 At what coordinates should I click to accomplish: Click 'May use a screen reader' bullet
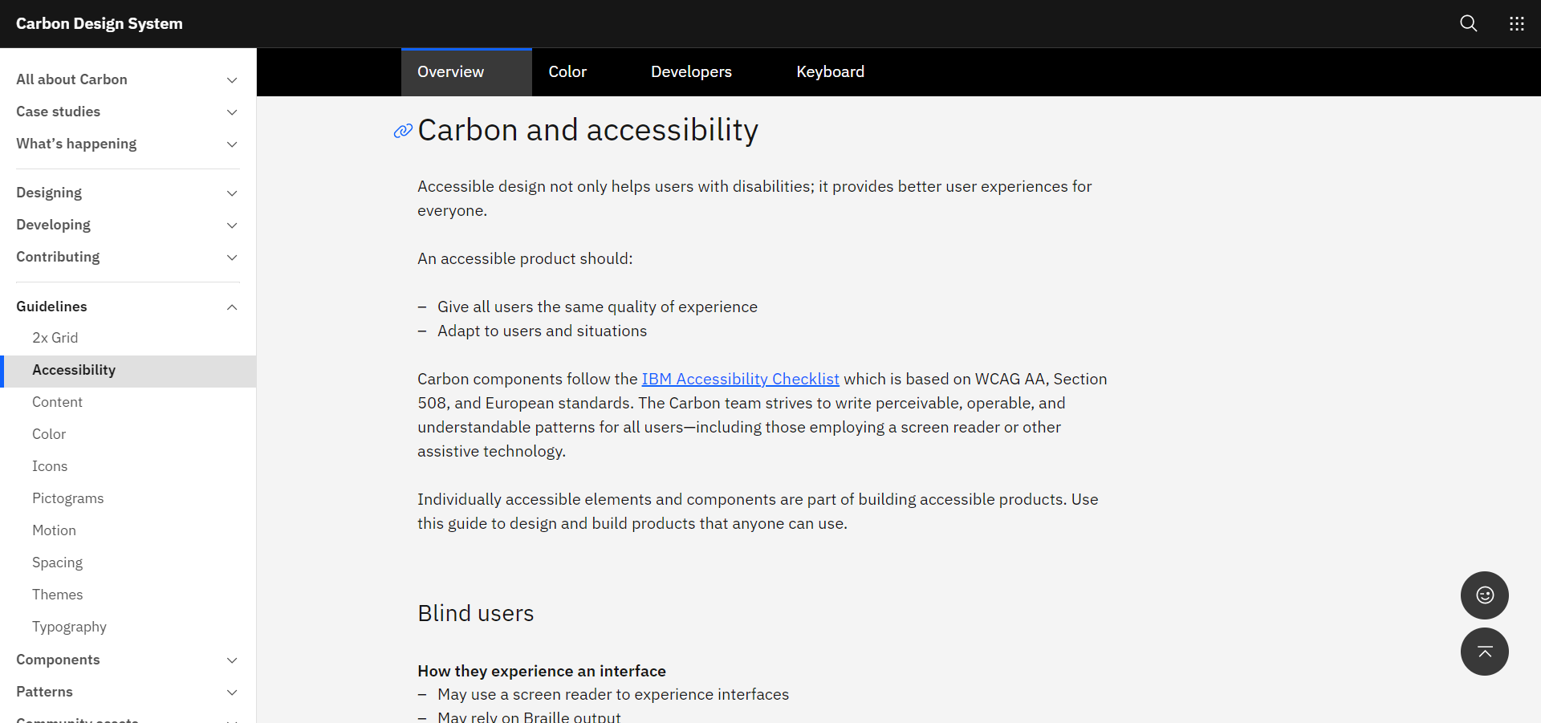613,694
